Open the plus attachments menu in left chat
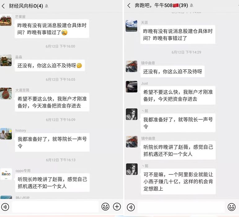This screenshot has height=217, width=239. (x=117, y=207)
